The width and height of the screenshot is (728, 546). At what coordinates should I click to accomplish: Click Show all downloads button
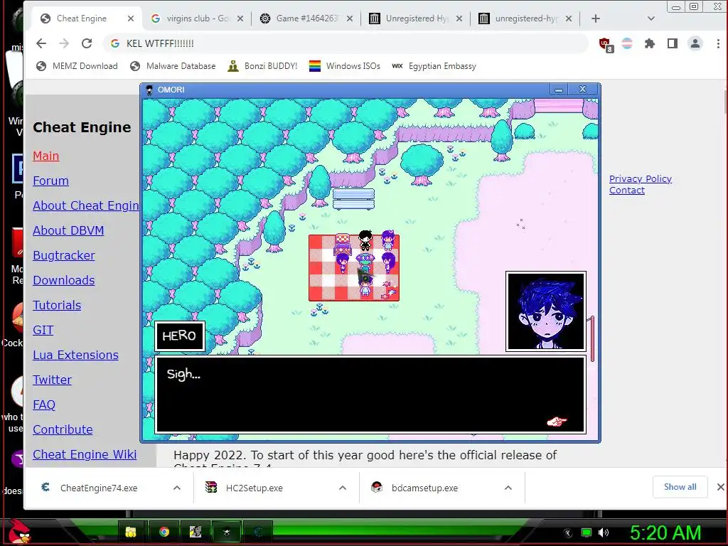[x=680, y=487]
